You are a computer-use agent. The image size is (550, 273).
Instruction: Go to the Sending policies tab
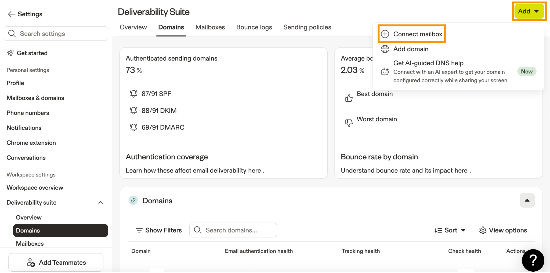[x=307, y=27]
